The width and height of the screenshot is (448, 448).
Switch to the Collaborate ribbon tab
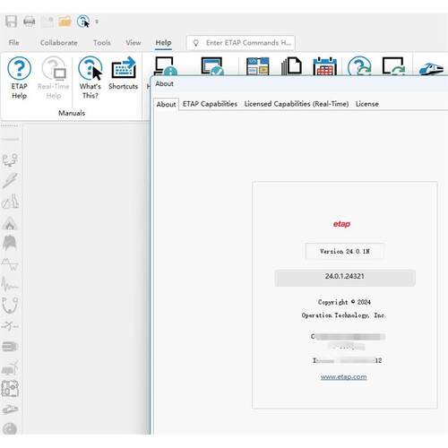point(58,43)
